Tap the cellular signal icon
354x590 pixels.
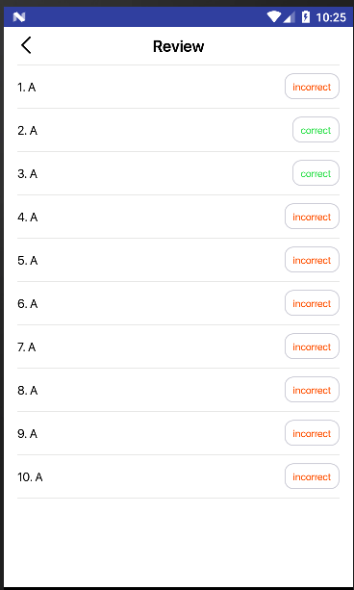click(x=290, y=17)
